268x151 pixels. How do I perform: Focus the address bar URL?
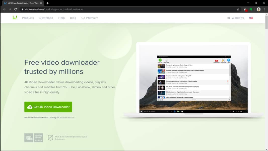coord(54,9)
